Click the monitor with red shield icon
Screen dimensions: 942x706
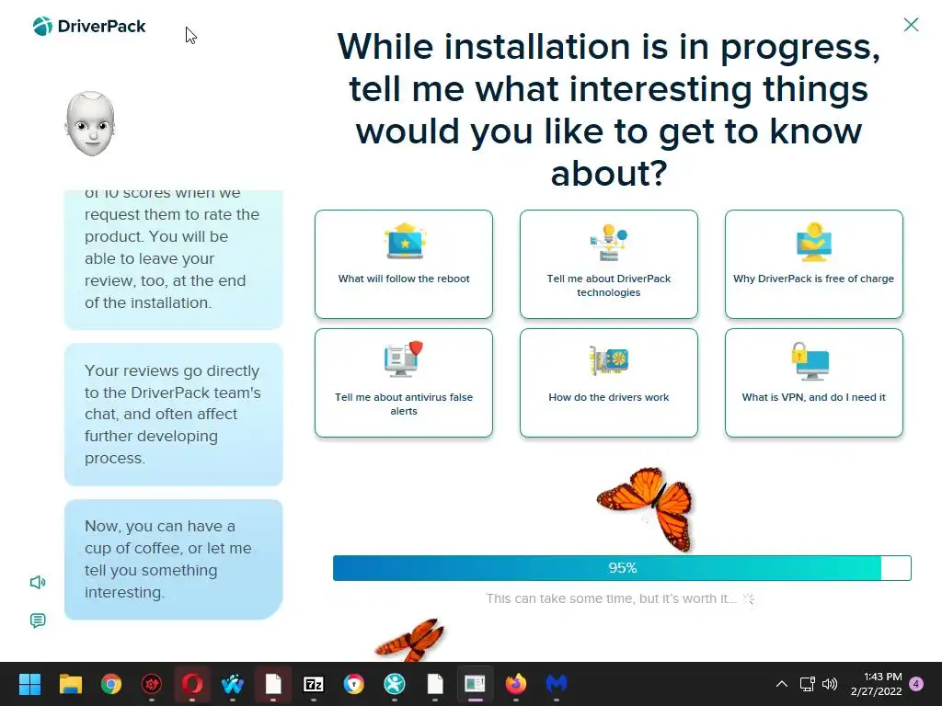coord(404,359)
